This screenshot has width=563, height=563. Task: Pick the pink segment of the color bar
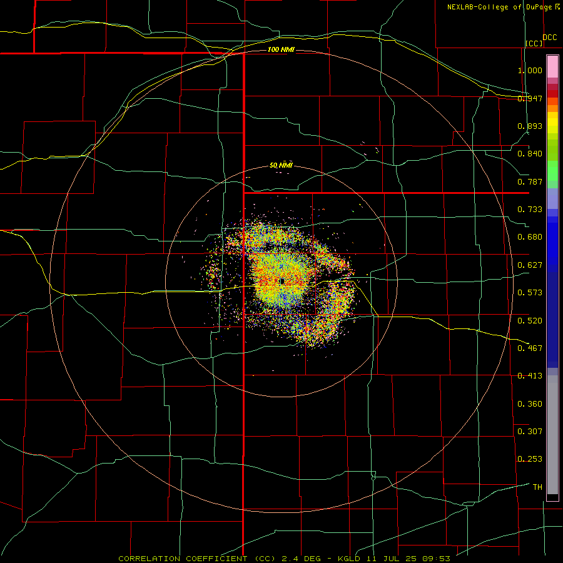tap(552, 66)
